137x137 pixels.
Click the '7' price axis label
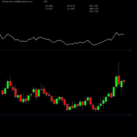click(x=130, y=50)
